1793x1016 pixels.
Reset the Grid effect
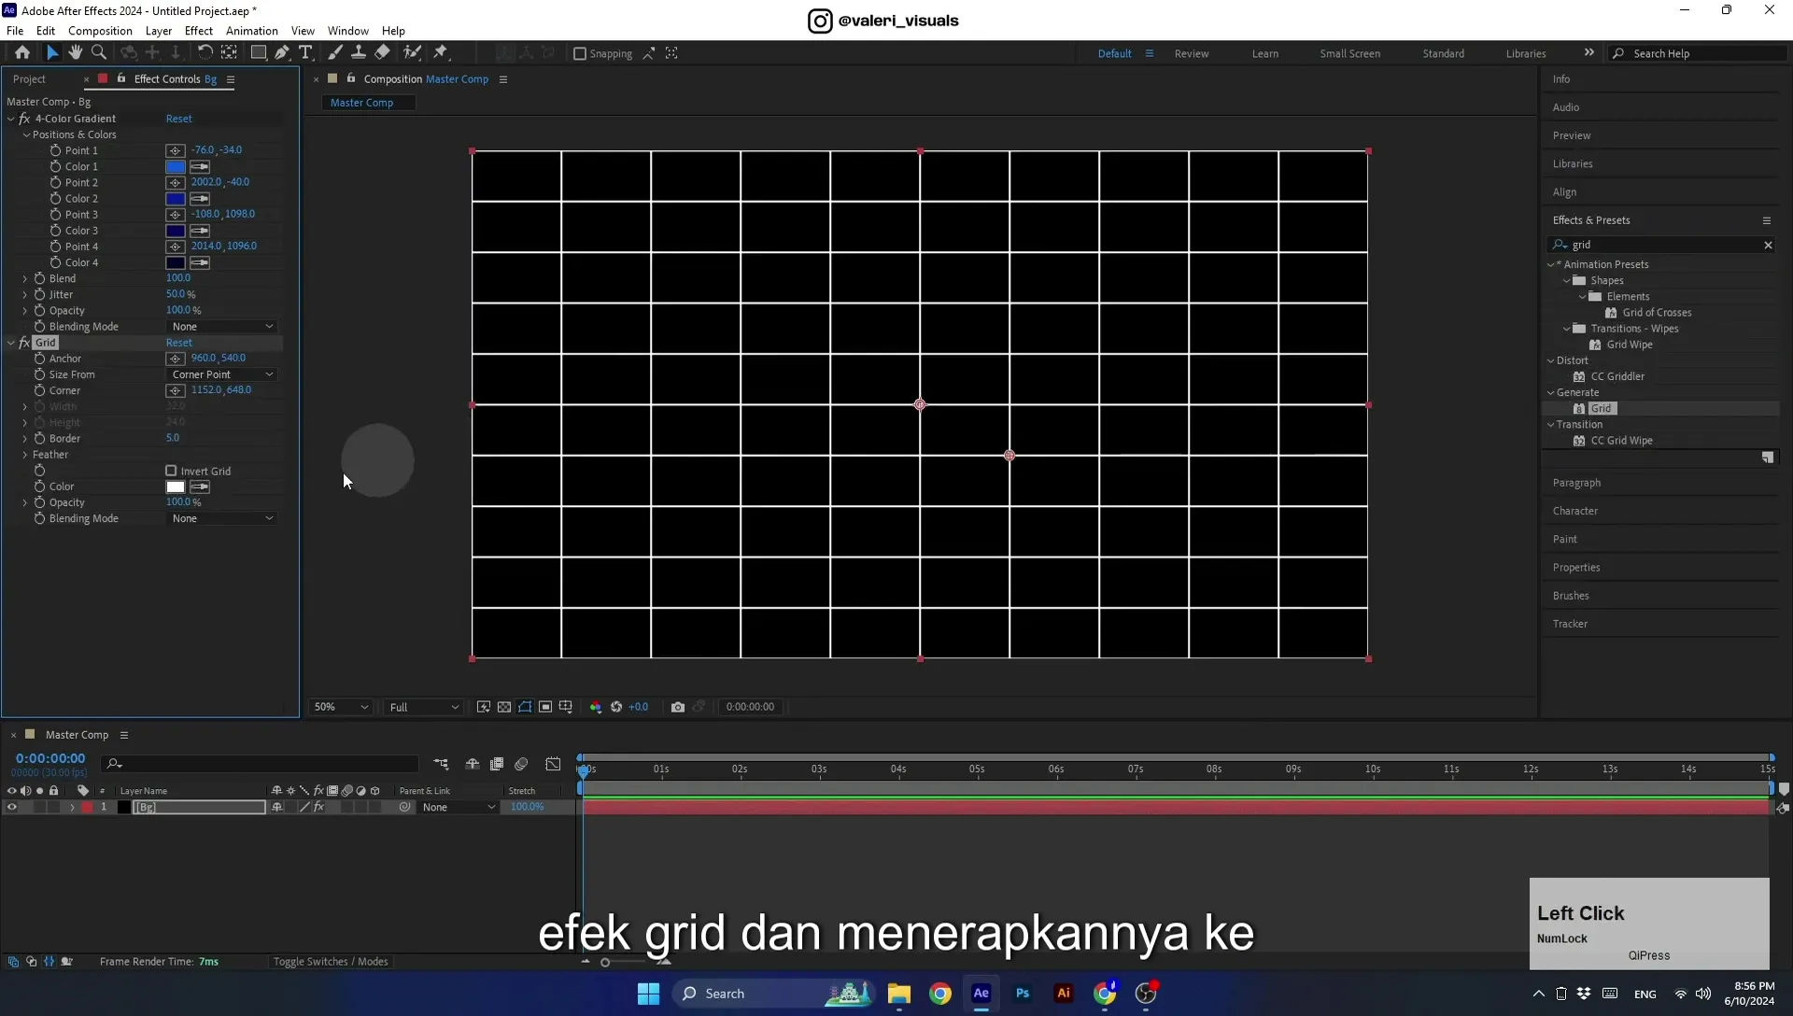(x=178, y=343)
